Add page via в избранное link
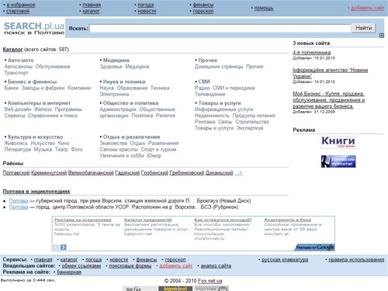 21,5
